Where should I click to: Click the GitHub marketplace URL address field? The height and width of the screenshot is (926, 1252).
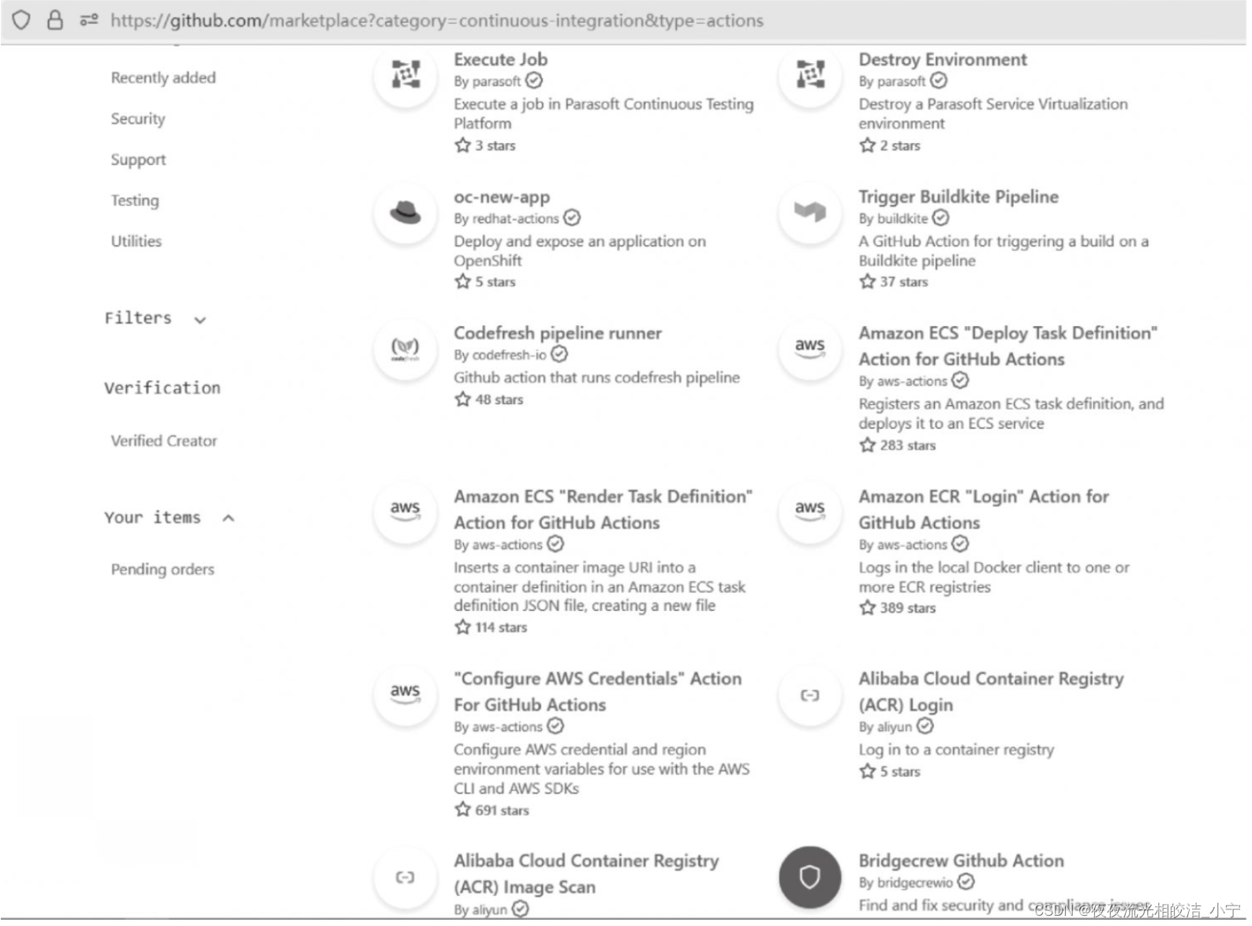coord(436,21)
